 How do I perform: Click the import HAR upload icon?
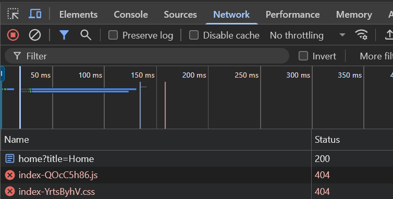click(x=389, y=35)
